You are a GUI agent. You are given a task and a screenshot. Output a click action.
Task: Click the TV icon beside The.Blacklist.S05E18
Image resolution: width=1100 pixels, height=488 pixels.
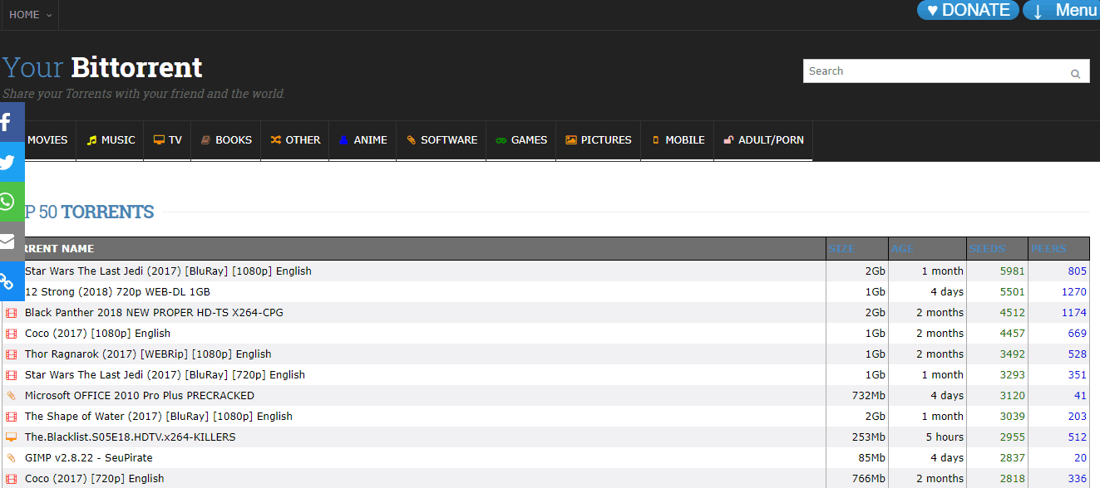click(x=11, y=437)
